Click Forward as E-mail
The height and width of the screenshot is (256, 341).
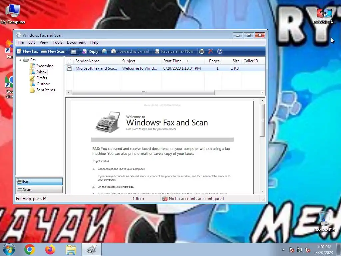(x=130, y=51)
